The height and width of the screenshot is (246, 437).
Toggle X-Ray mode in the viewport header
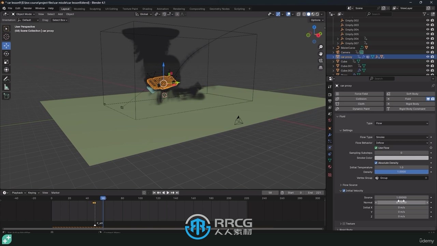coord(298,14)
